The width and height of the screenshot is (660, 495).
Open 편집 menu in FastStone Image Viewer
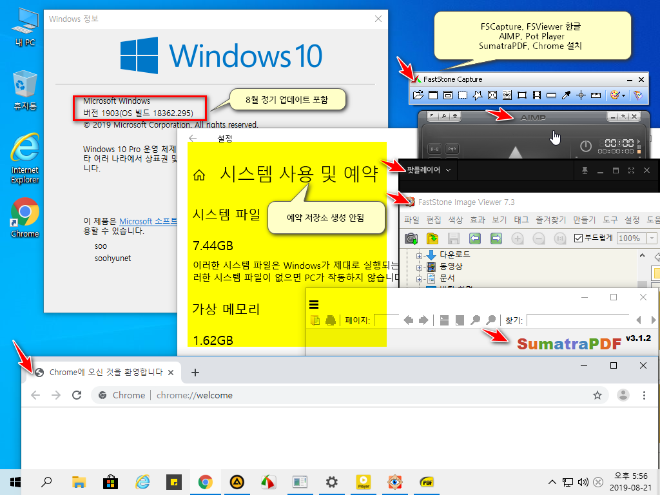pyautogui.click(x=433, y=220)
